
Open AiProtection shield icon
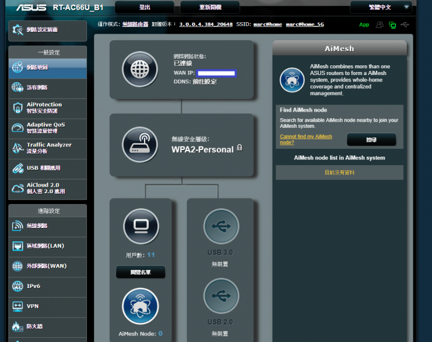(17, 107)
